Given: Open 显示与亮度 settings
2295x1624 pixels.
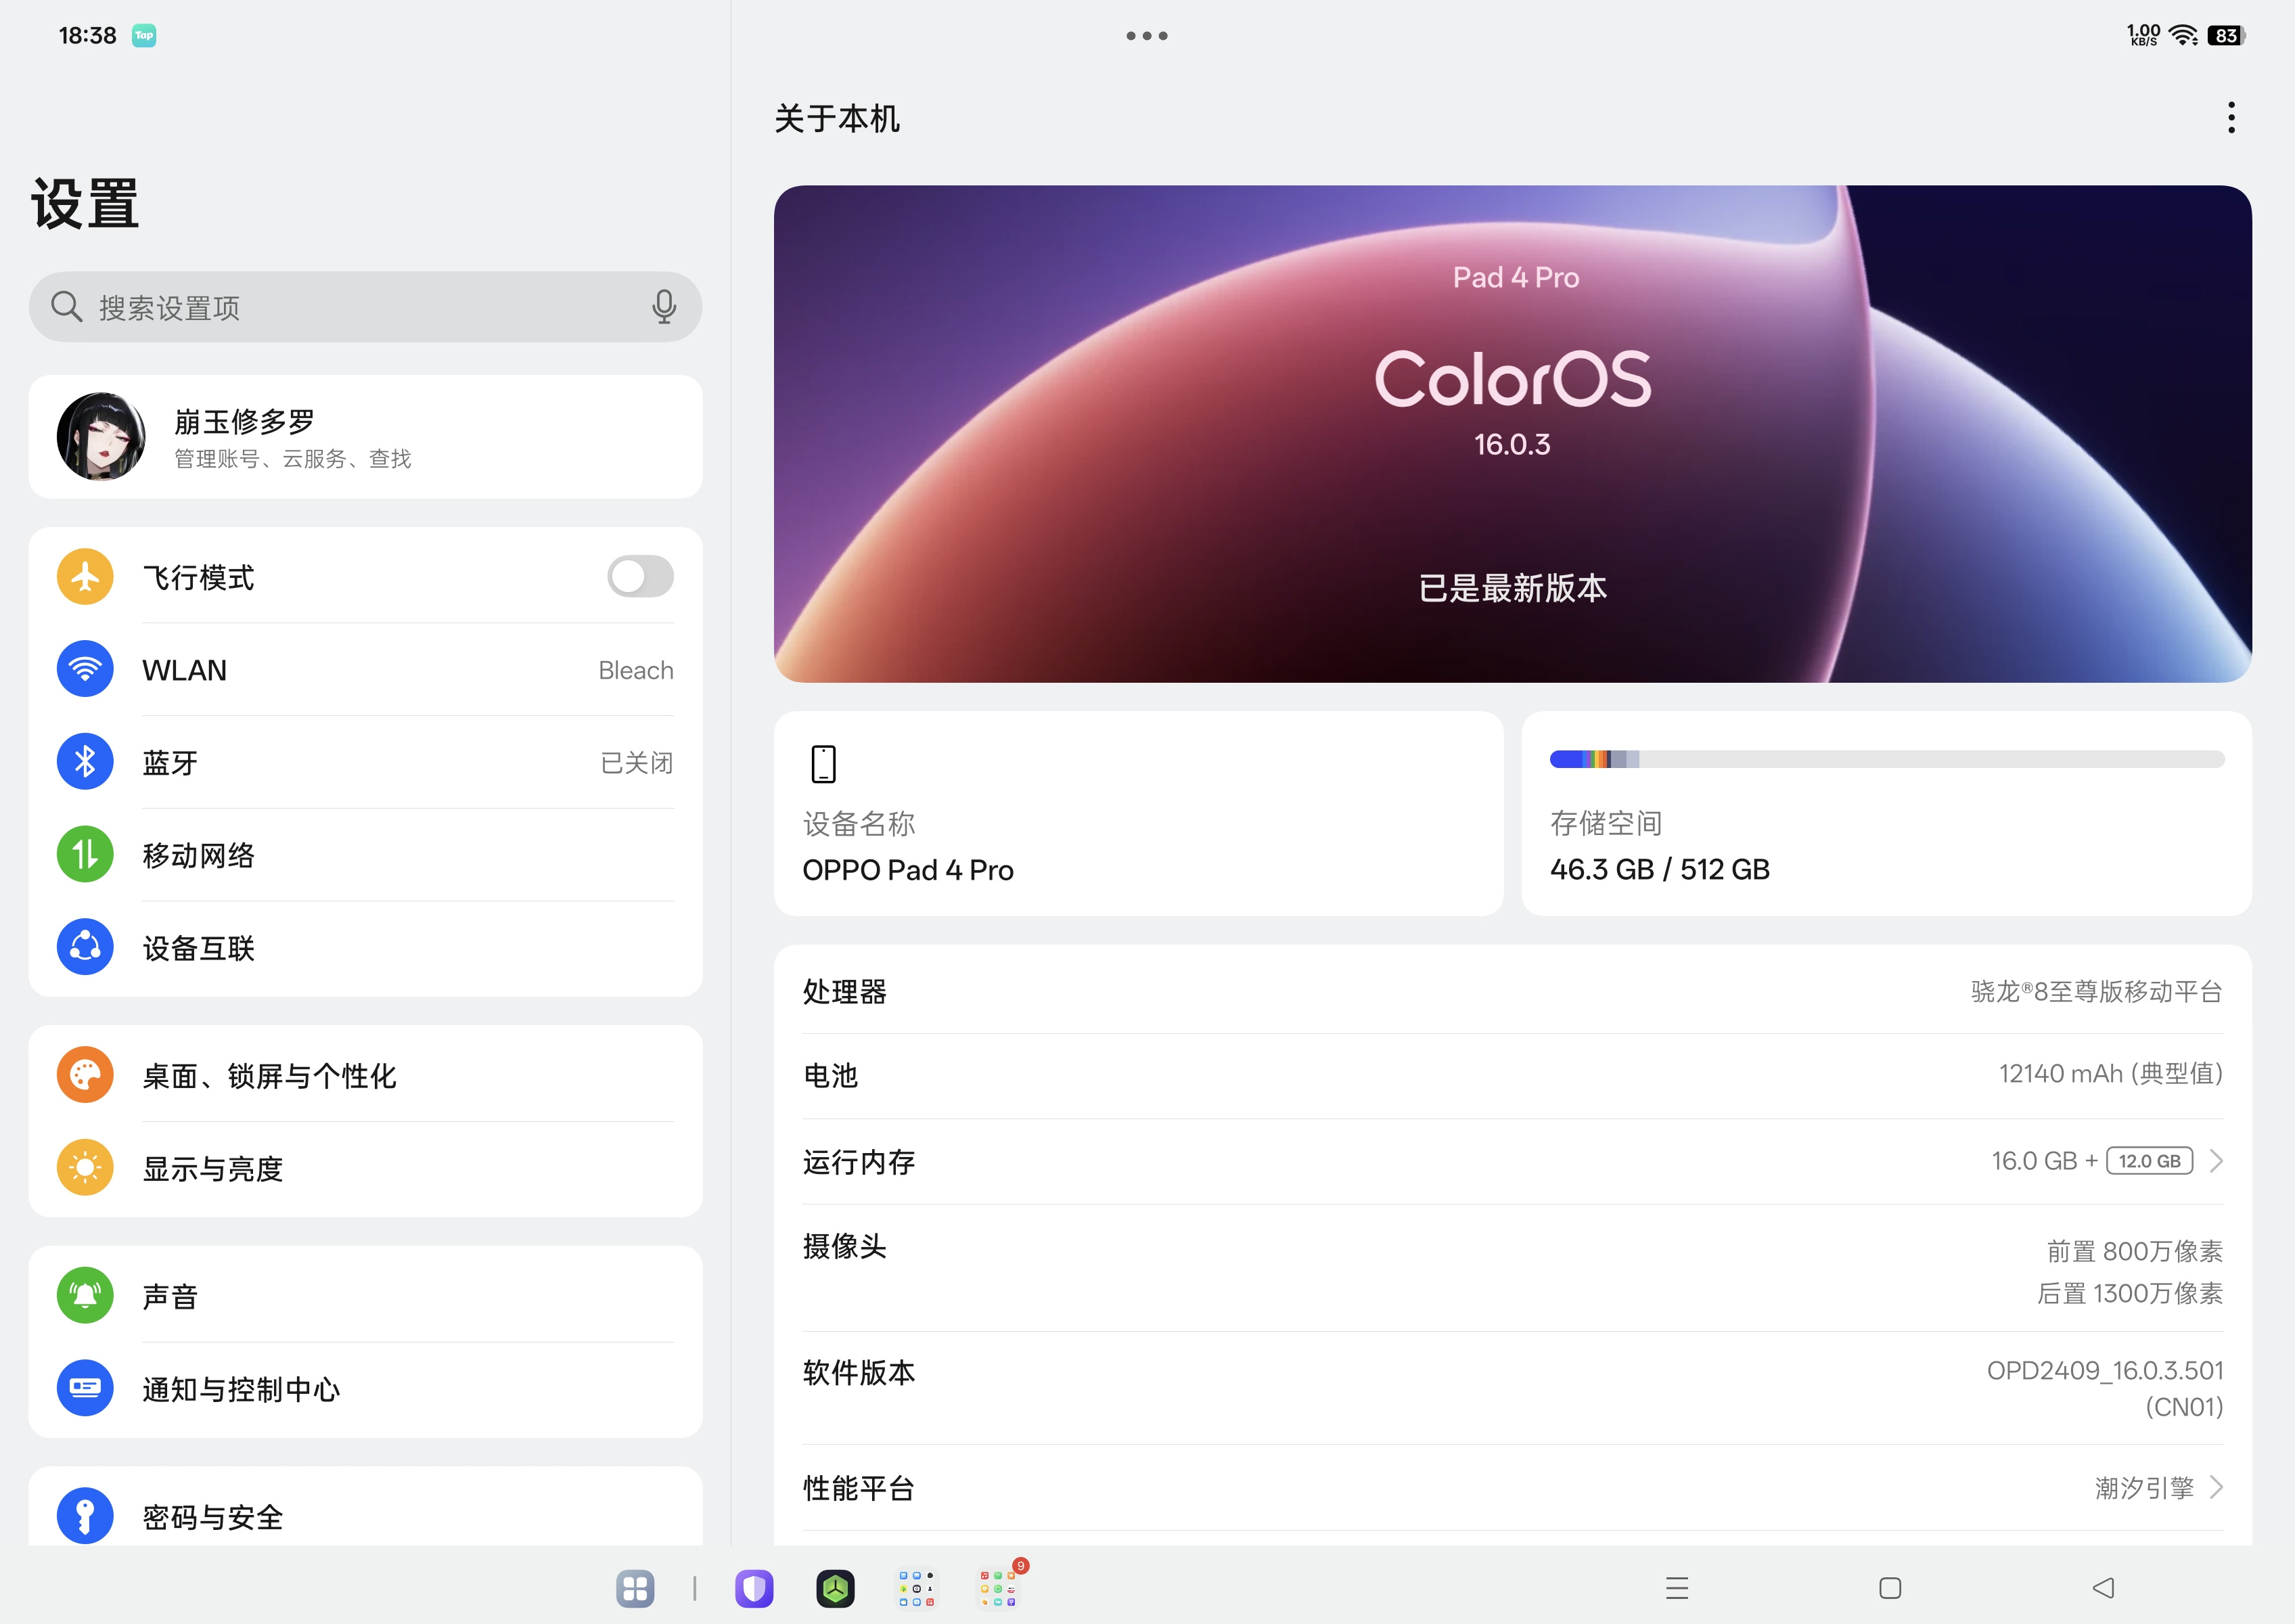Looking at the screenshot, I should (x=365, y=1168).
